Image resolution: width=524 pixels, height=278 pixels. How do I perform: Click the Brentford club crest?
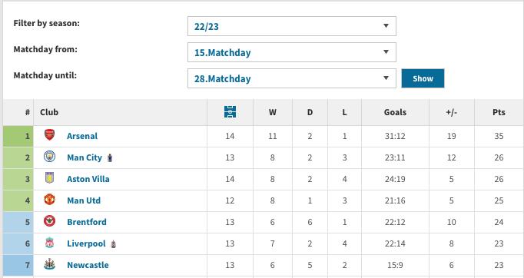(49, 221)
